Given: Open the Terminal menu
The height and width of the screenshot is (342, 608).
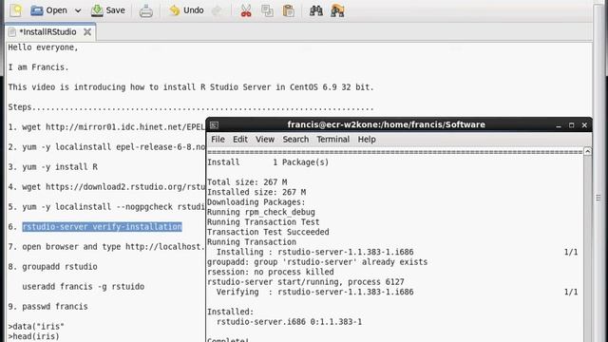Looking at the screenshot, I should [332, 140].
